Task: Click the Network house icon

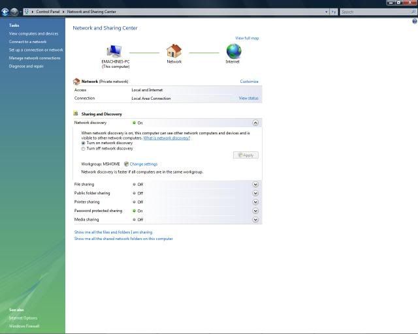Action: tap(174, 51)
